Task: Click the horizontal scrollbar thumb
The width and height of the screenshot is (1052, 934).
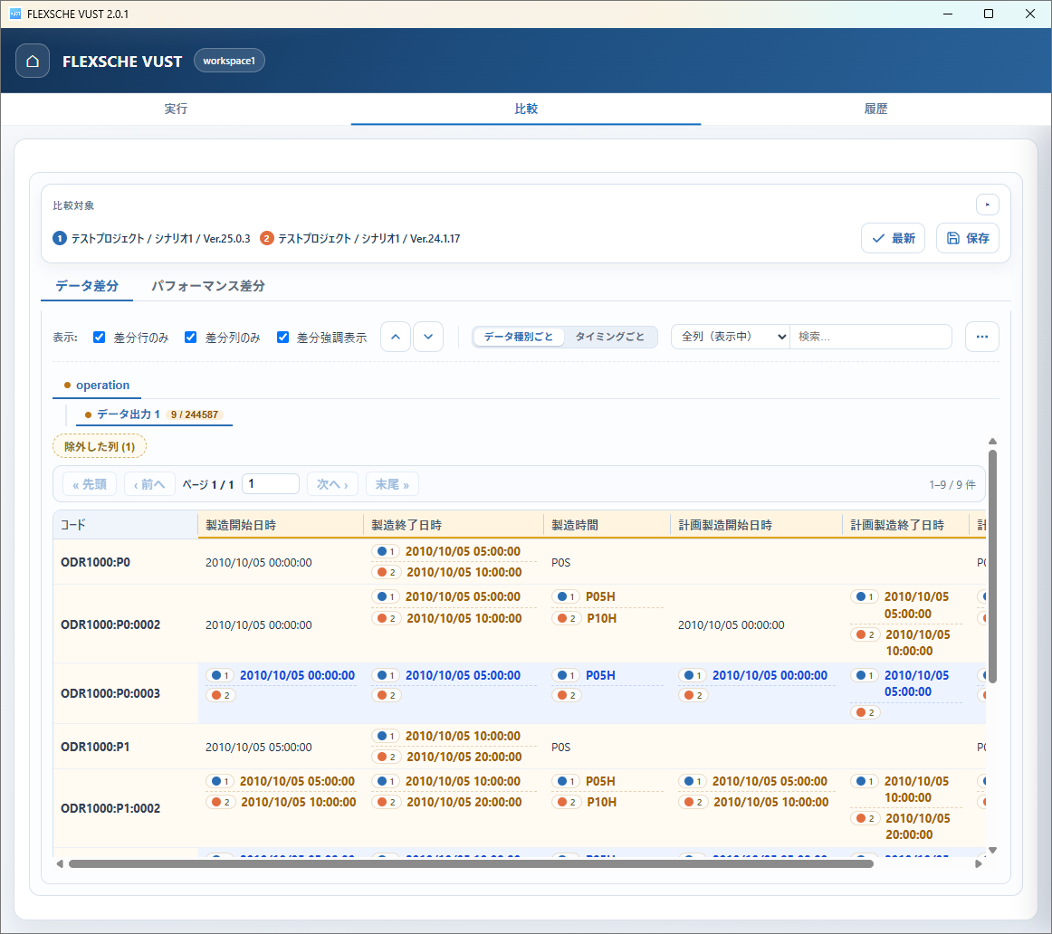Action: (471, 863)
